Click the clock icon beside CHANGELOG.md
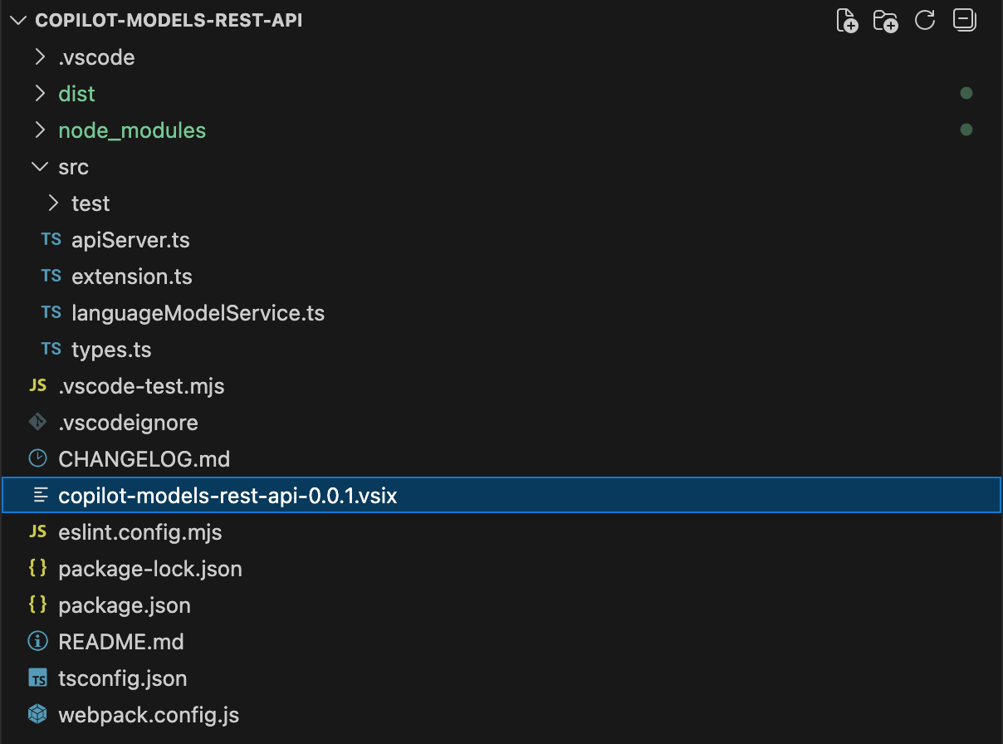 click(37, 459)
